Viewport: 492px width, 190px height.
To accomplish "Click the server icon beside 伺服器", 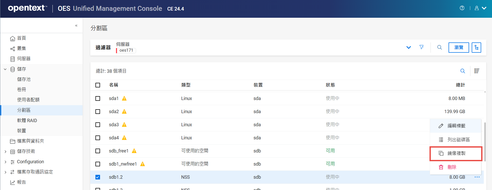I will 13,59.
